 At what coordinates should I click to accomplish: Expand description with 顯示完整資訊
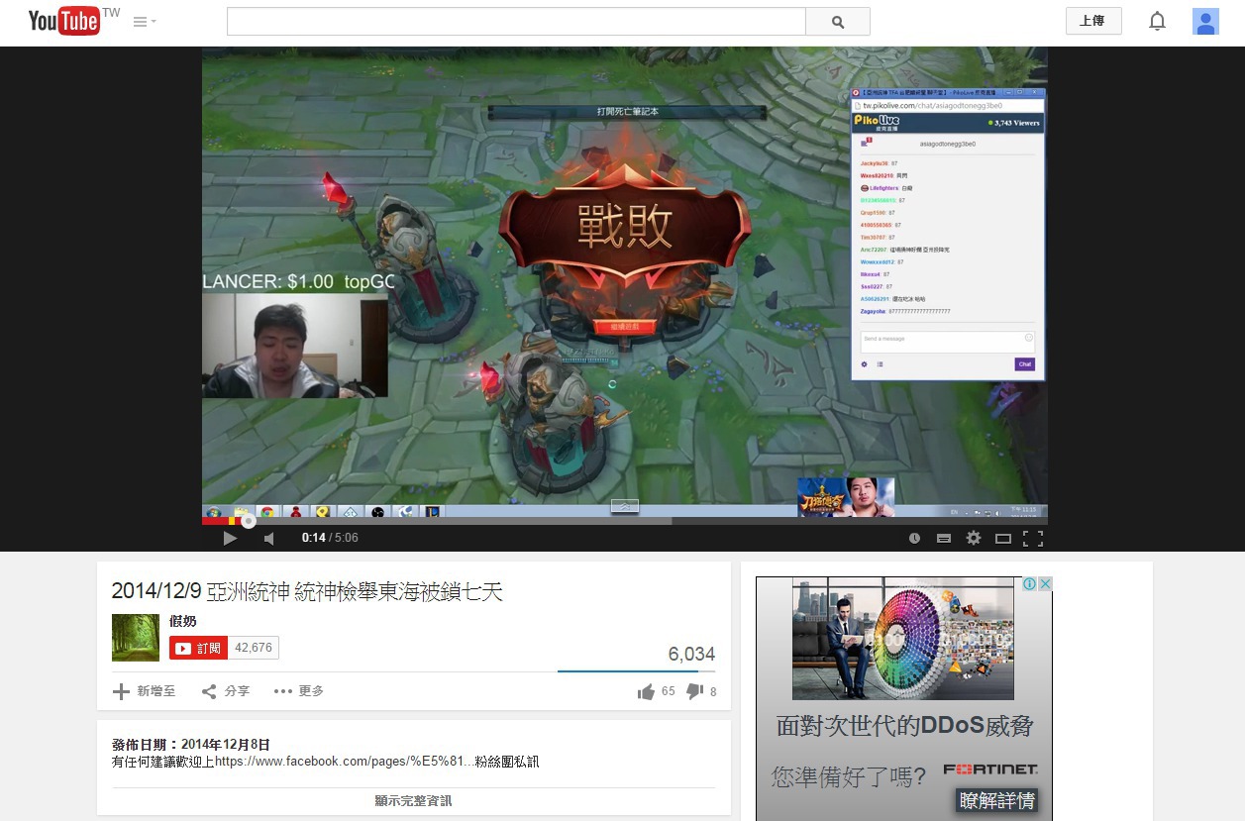pyautogui.click(x=414, y=800)
